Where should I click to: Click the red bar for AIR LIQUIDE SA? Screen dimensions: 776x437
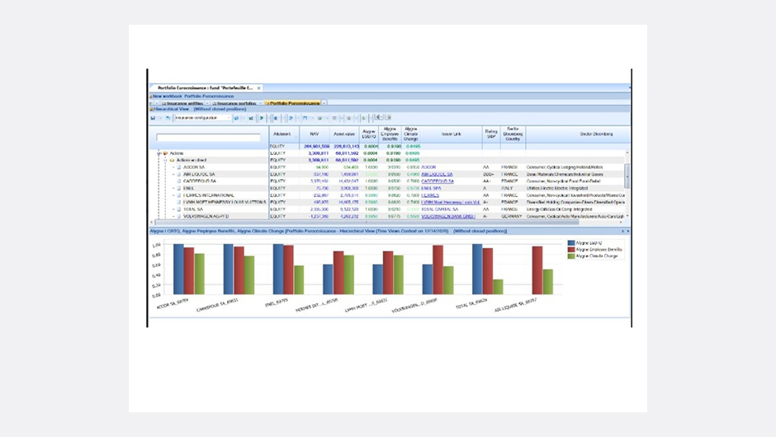pos(537,270)
